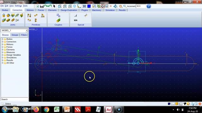Activate the rotate view tool
Image resolution: width=202 pixels, height=113 pixels.
click(x=115, y=6)
